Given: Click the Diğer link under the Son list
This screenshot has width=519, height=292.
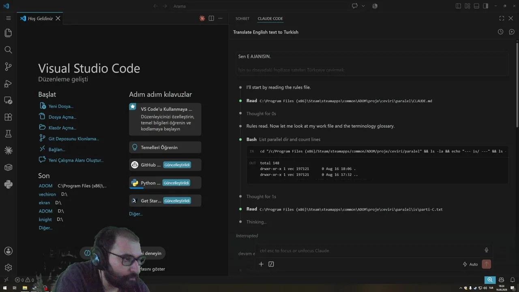Looking at the screenshot, I should point(45,228).
